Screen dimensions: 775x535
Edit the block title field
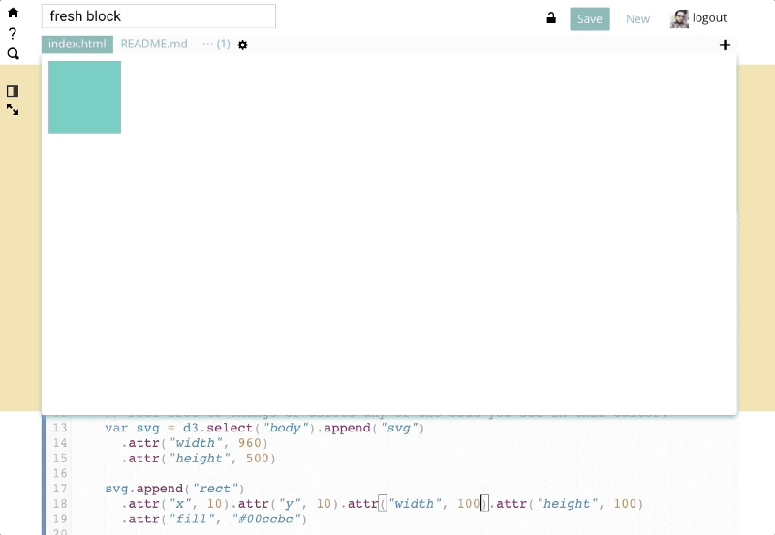pos(159,16)
